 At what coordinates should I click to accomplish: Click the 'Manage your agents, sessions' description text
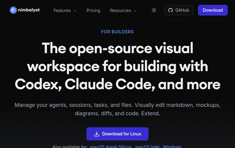tap(117, 109)
